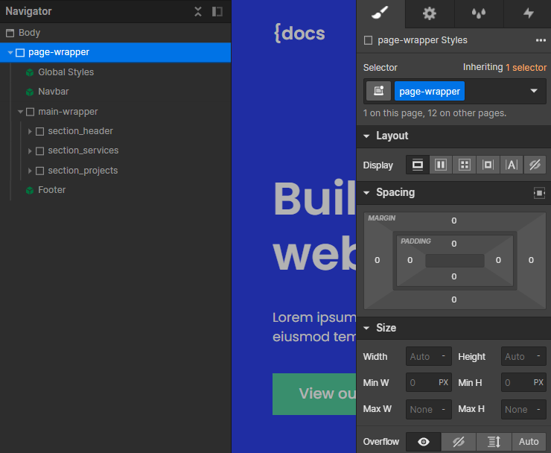Edit the right padding value
Image resolution: width=551 pixels, height=453 pixels.
click(498, 260)
